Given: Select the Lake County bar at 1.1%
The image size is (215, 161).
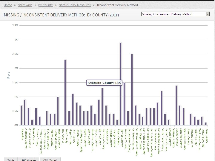Looking at the screenshot, I should click(x=73, y=110).
